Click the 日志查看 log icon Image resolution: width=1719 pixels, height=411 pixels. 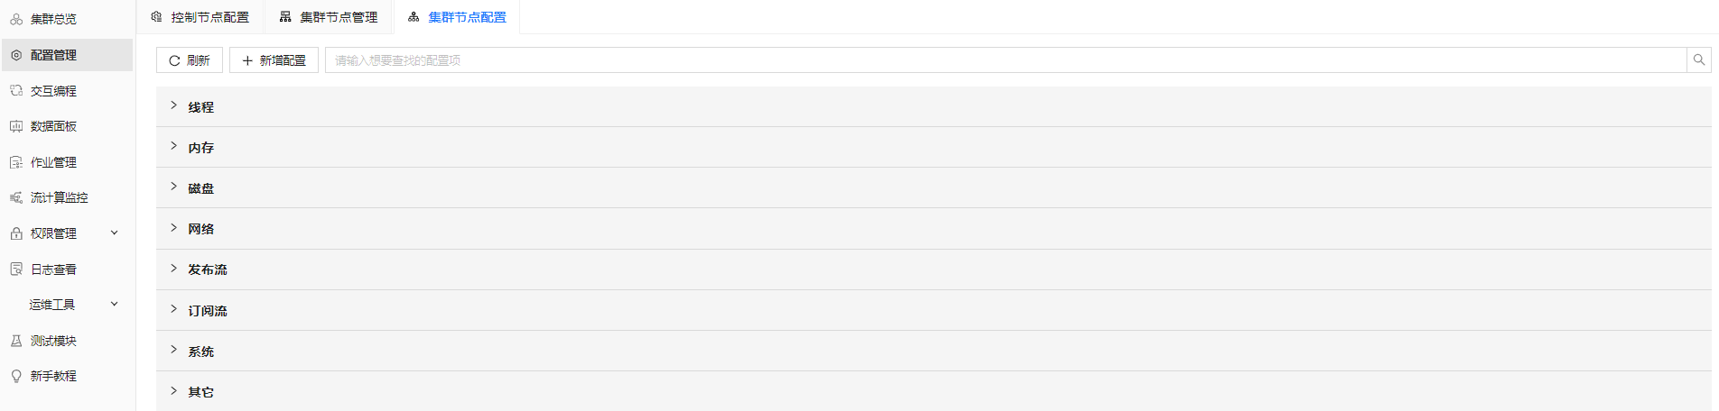(16, 269)
